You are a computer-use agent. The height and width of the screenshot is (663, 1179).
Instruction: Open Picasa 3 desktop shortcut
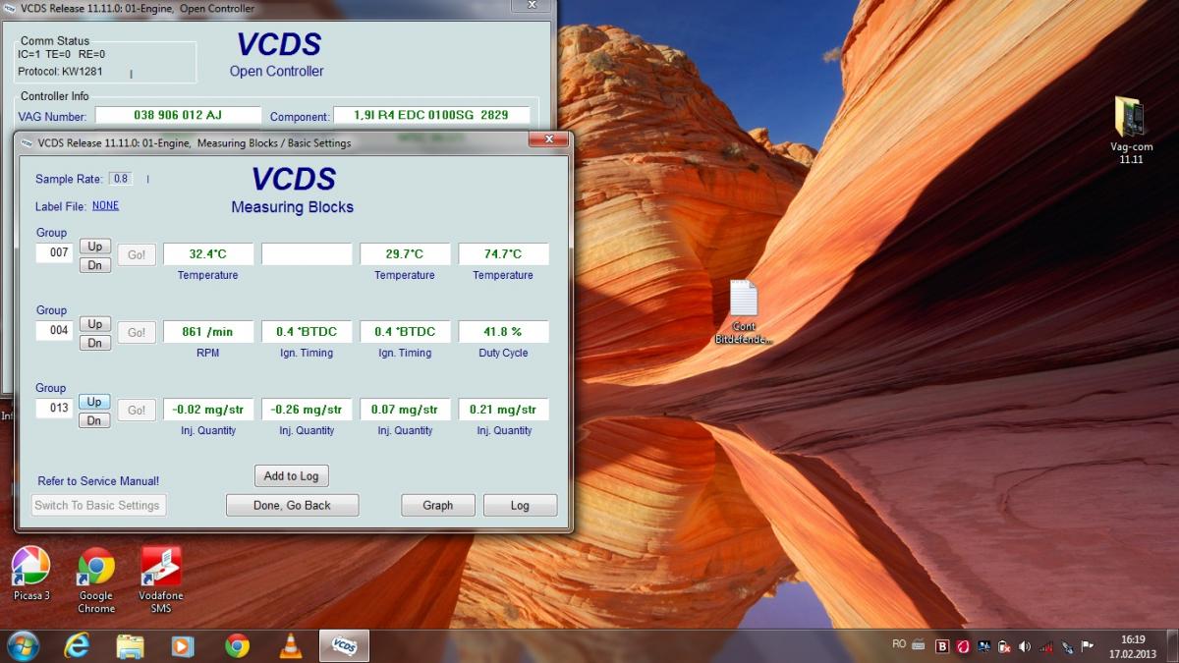pyautogui.click(x=31, y=567)
